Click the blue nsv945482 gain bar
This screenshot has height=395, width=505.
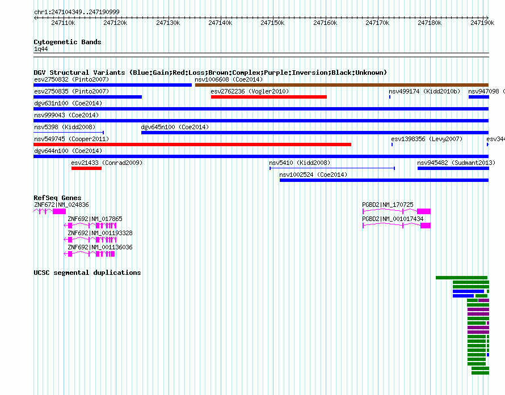(x=453, y=168)
